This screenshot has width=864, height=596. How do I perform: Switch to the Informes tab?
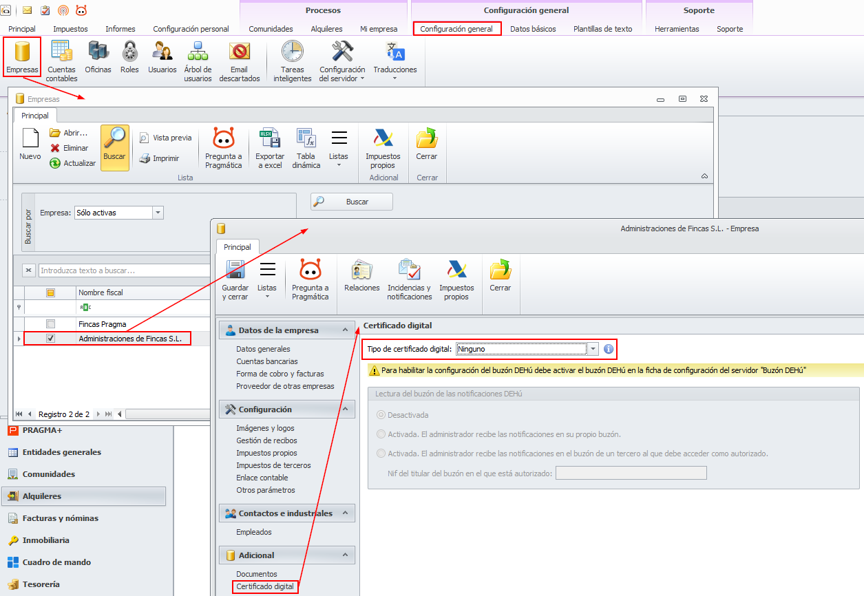click(120, 29)
